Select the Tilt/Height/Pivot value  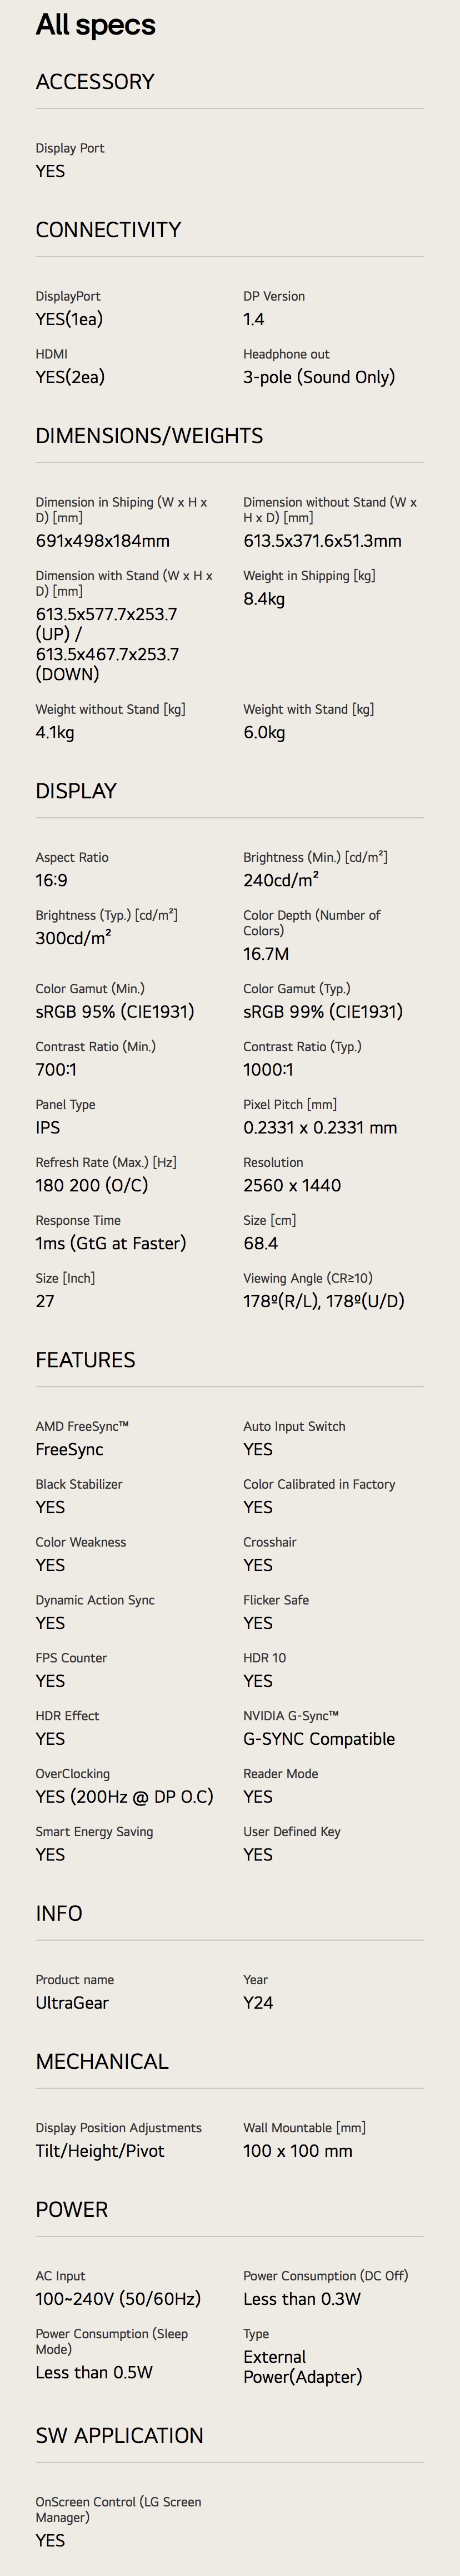(100, 2151)
